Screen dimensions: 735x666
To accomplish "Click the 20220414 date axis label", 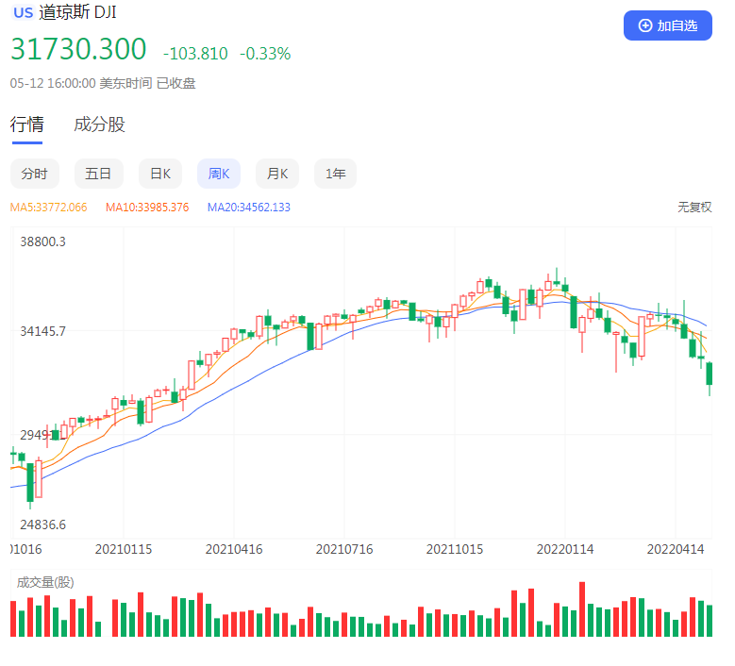I will 676,549.
